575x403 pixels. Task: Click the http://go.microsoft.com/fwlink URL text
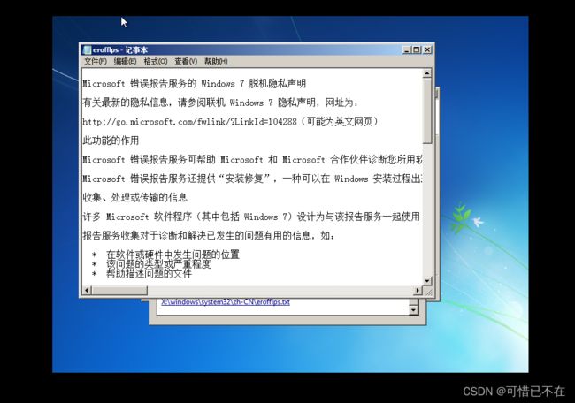[189, 122]
